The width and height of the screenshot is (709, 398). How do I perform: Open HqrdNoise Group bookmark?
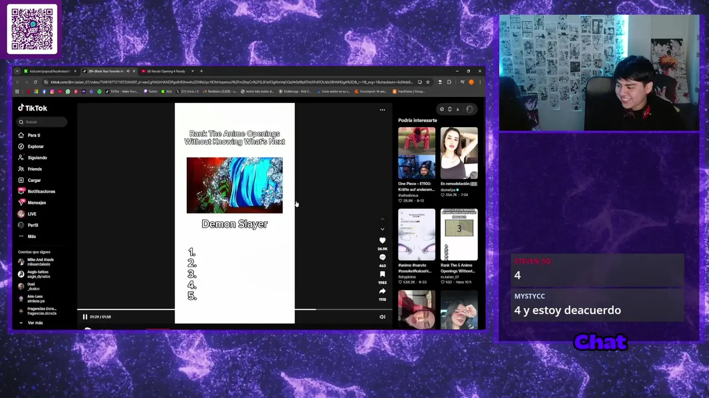tap(409, 91)
